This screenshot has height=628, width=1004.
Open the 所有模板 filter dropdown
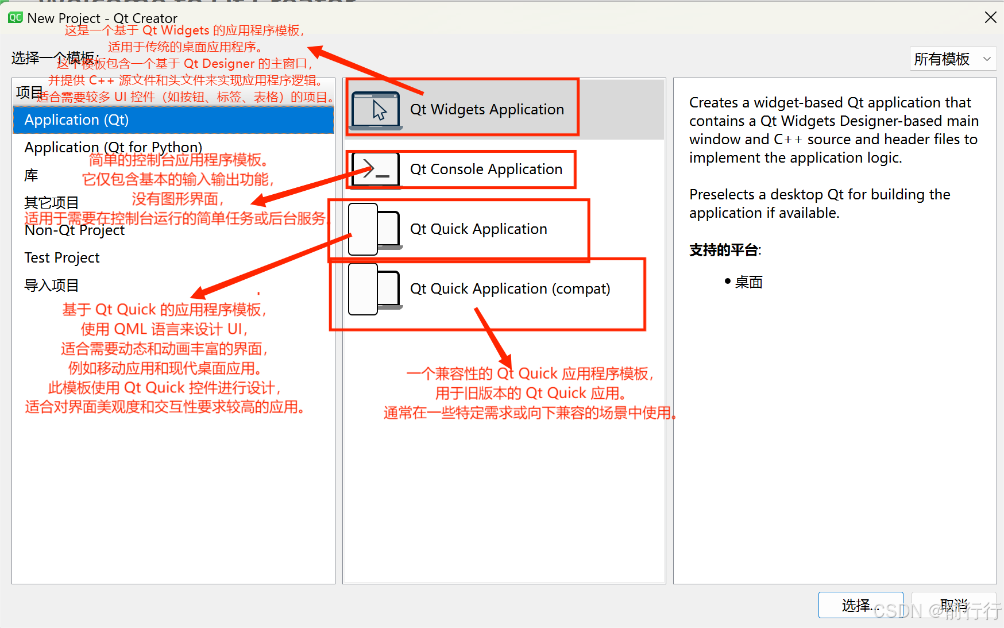pos(953,59)
